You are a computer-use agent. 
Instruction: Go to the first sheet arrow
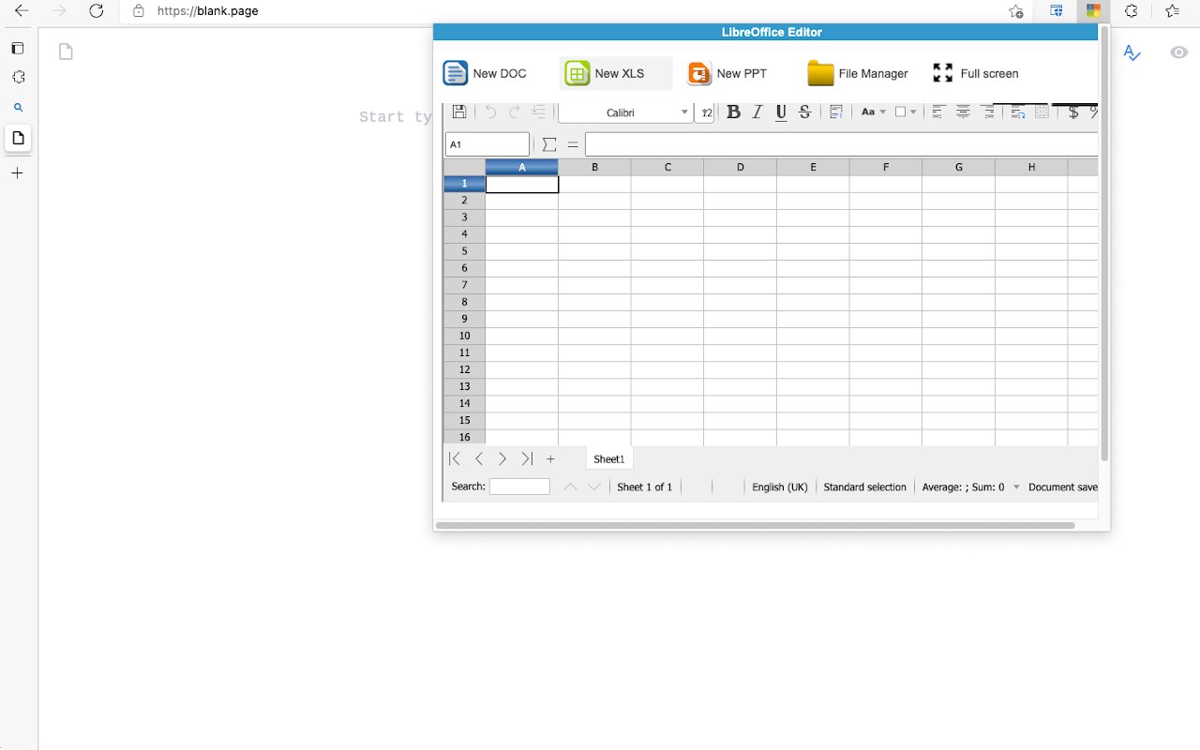coord(455,458)
